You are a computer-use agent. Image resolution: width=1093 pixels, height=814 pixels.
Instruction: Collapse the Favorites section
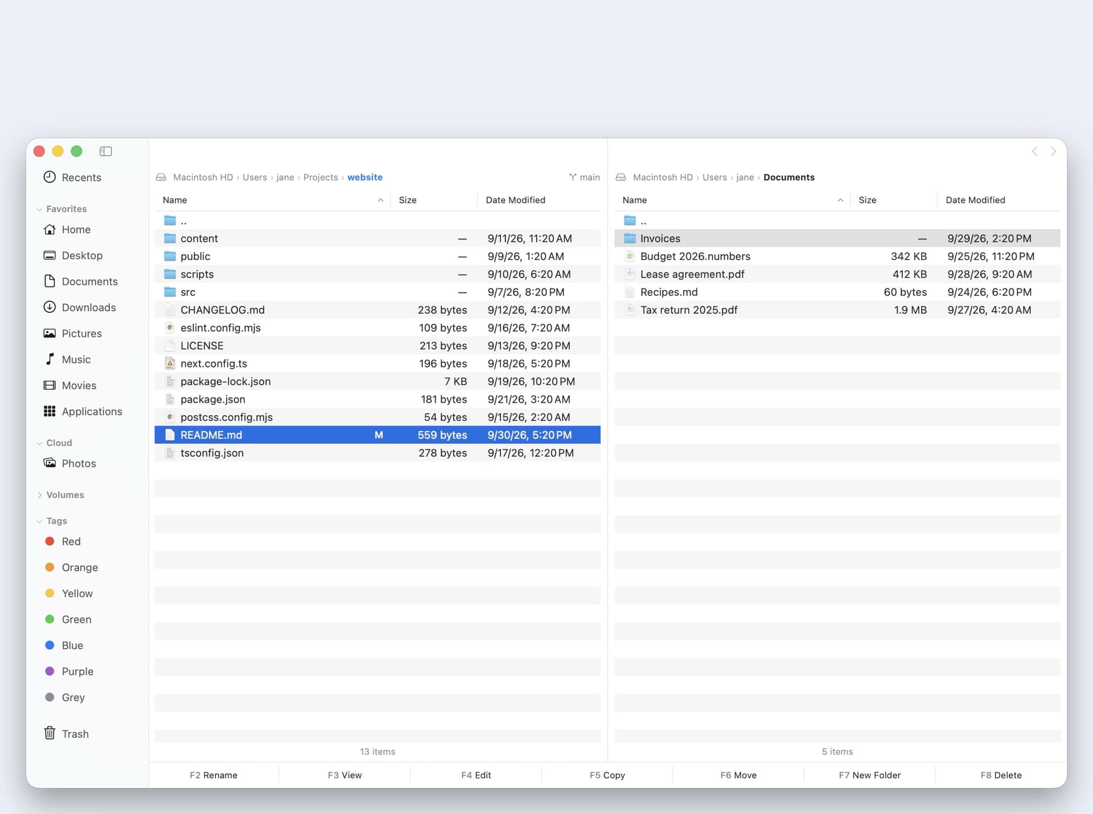point(39,209)
